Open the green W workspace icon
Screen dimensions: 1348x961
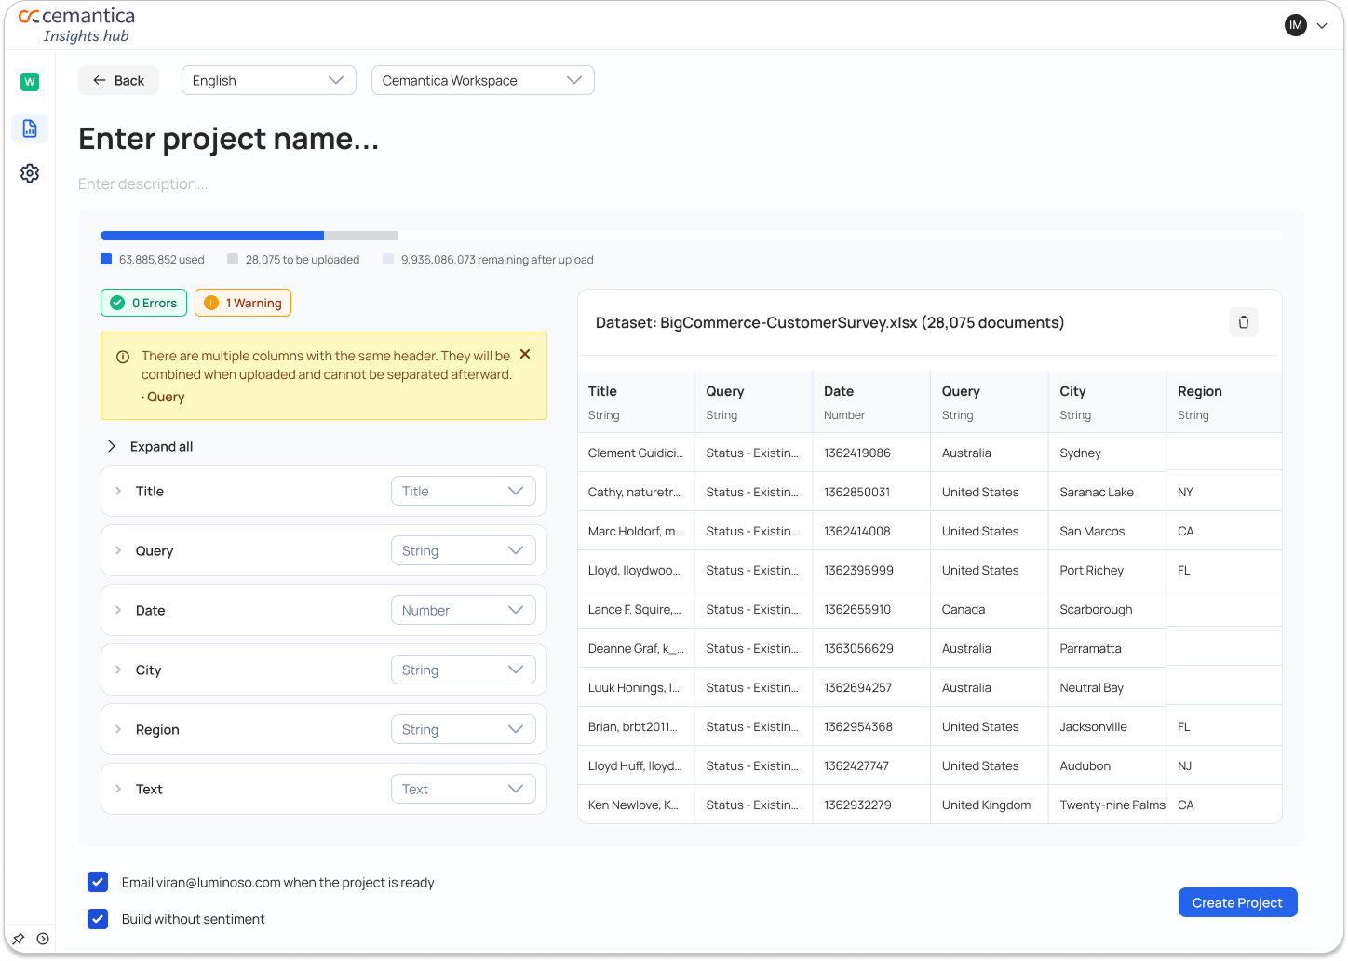point(30,82)
